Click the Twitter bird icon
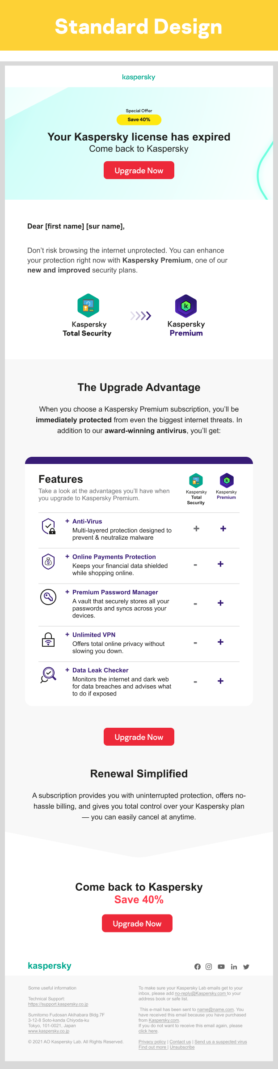Image resolution: width=278 pixels, height=1069 pixels. point(246,966)
